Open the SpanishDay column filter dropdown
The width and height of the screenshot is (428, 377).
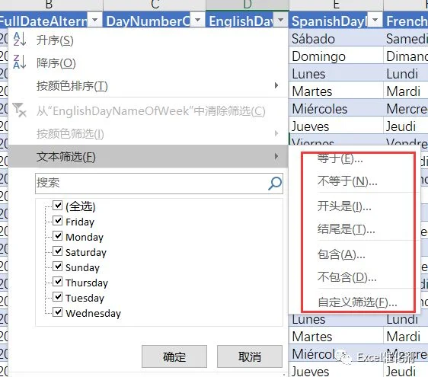pyautogui.click(x=375, y=21)
